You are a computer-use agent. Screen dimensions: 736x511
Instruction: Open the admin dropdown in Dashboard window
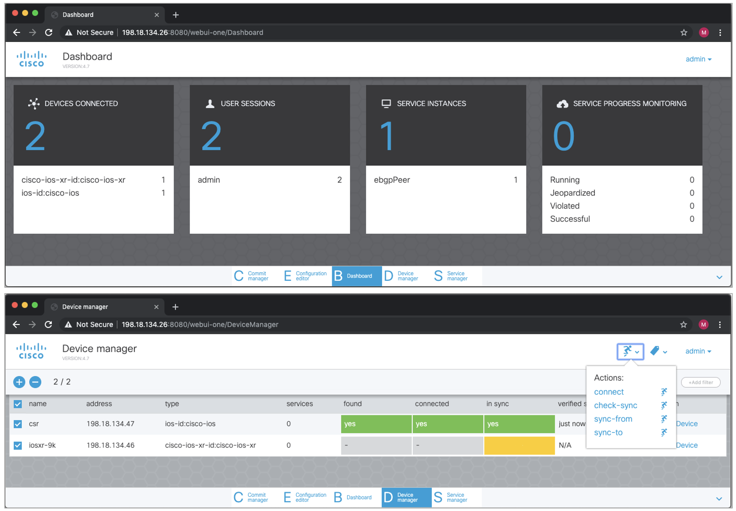click(698, 59)
